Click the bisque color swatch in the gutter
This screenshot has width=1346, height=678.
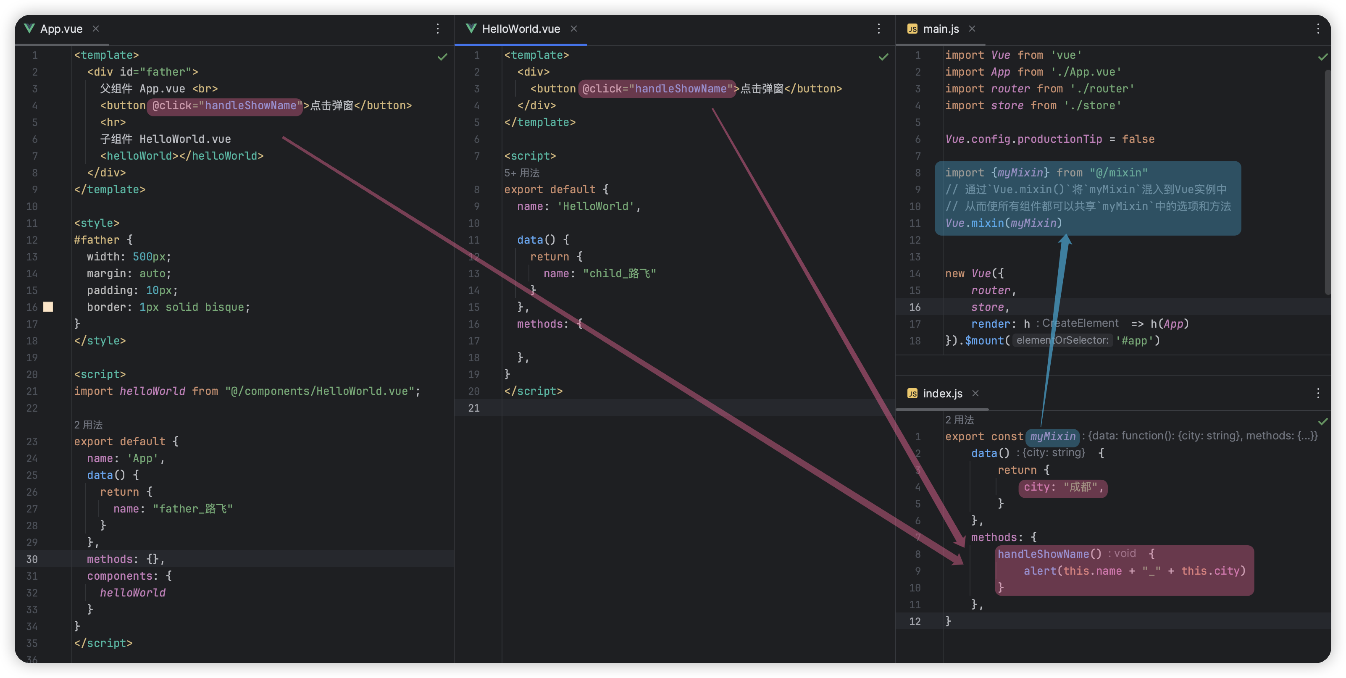[48, 307]
